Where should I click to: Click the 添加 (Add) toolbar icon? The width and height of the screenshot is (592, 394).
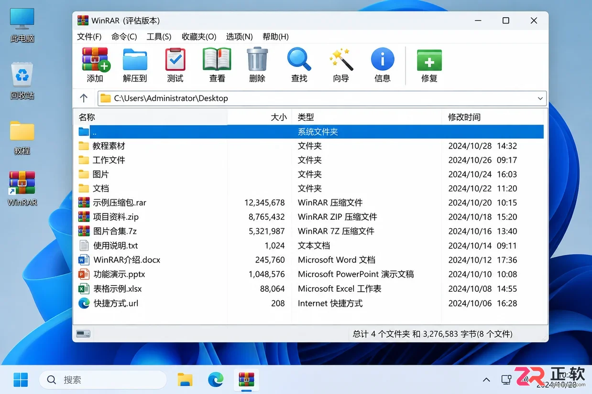[96, 60]
